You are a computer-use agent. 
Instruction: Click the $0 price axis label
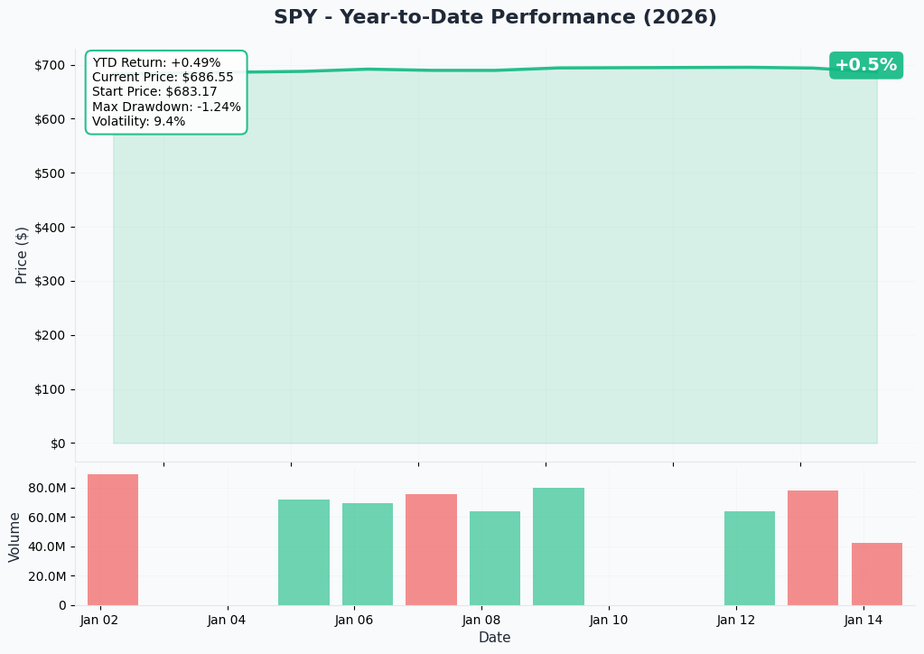[x=59, y=444]
